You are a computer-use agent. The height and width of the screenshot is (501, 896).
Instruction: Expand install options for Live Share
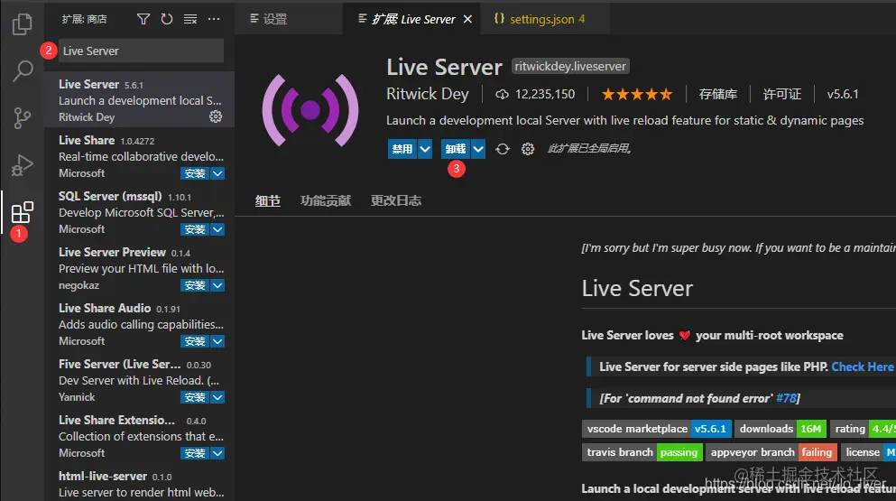click(x=217, y=173)
